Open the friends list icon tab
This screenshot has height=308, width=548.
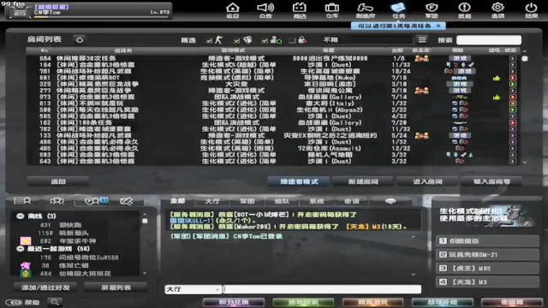click(x=22, y=201)
